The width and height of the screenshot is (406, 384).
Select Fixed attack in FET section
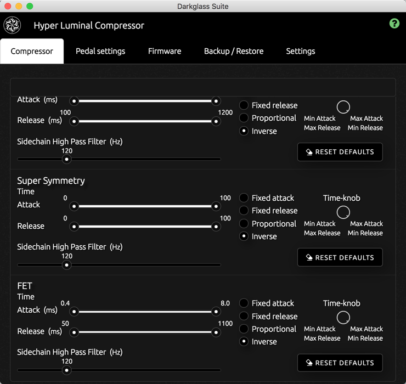pyautogui.click(x=244, y=303)
